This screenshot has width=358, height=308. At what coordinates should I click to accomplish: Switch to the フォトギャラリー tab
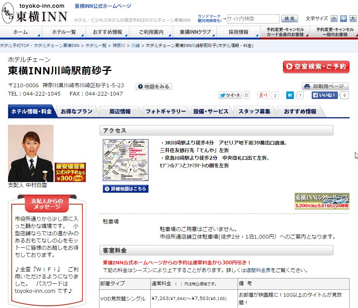[166, 112]
